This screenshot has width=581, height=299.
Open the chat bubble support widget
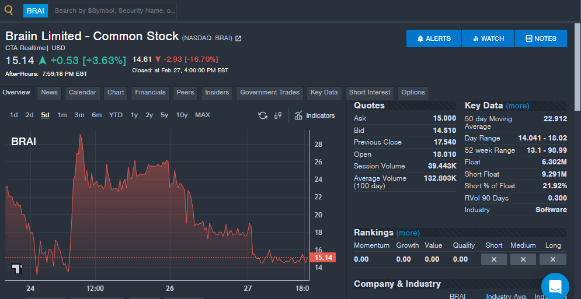tap(555, 286)
